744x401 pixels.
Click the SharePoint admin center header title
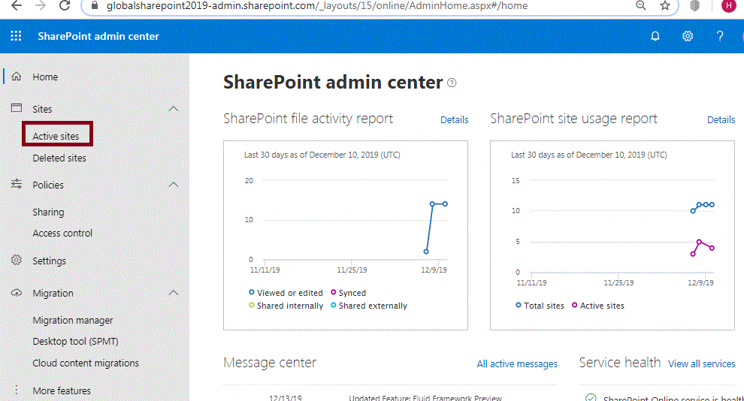(x=98, y=36)
